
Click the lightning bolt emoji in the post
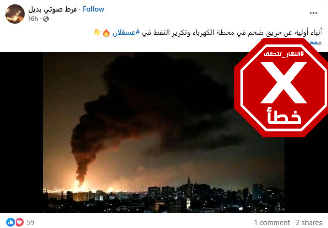tap(97, 33)
